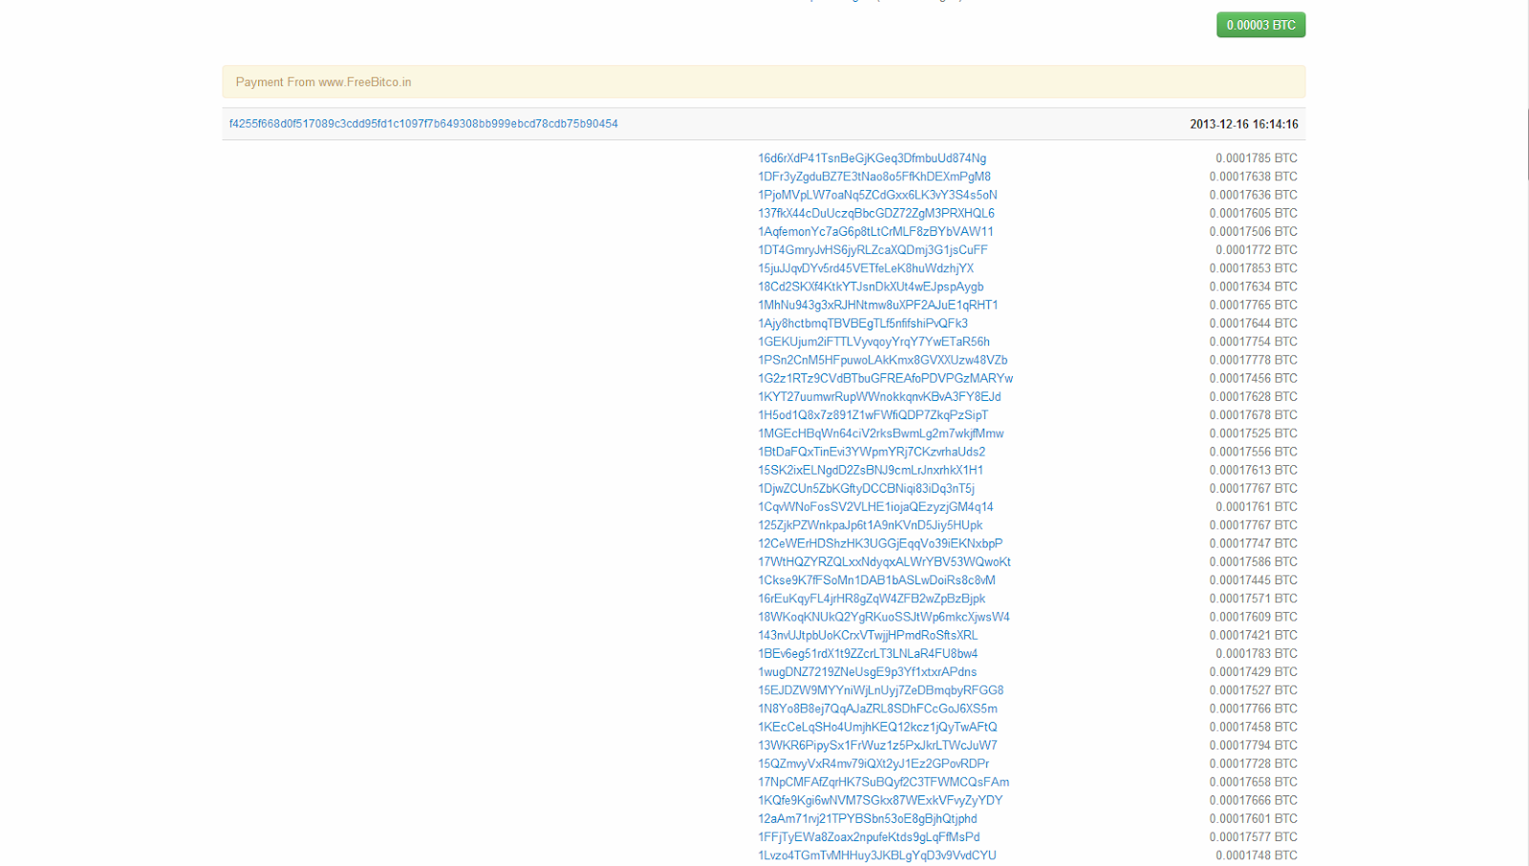Open address 1GEKUjum2iFTTLVyvqoyYrqY7YwETaR56h

tap(874, 342)
